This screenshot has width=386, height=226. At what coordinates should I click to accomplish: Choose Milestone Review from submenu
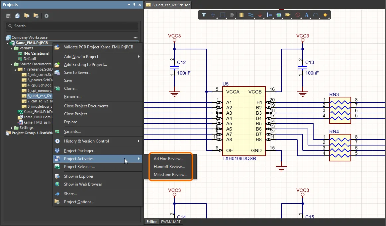pyautogui.click(x=170, y=175)
